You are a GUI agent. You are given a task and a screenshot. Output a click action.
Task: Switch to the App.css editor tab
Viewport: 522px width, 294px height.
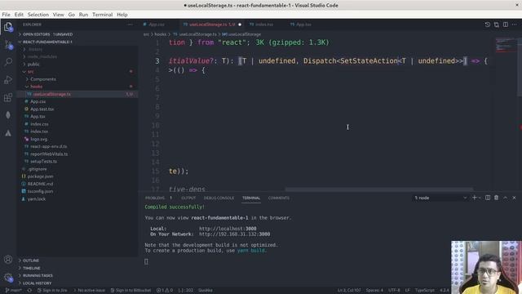[x=157, y=24]
